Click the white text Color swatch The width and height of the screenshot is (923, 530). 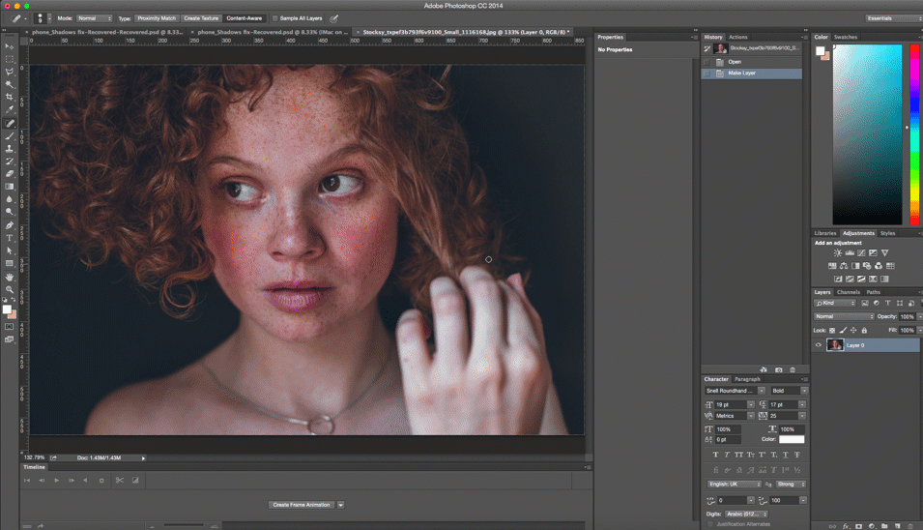pos(792,439)
